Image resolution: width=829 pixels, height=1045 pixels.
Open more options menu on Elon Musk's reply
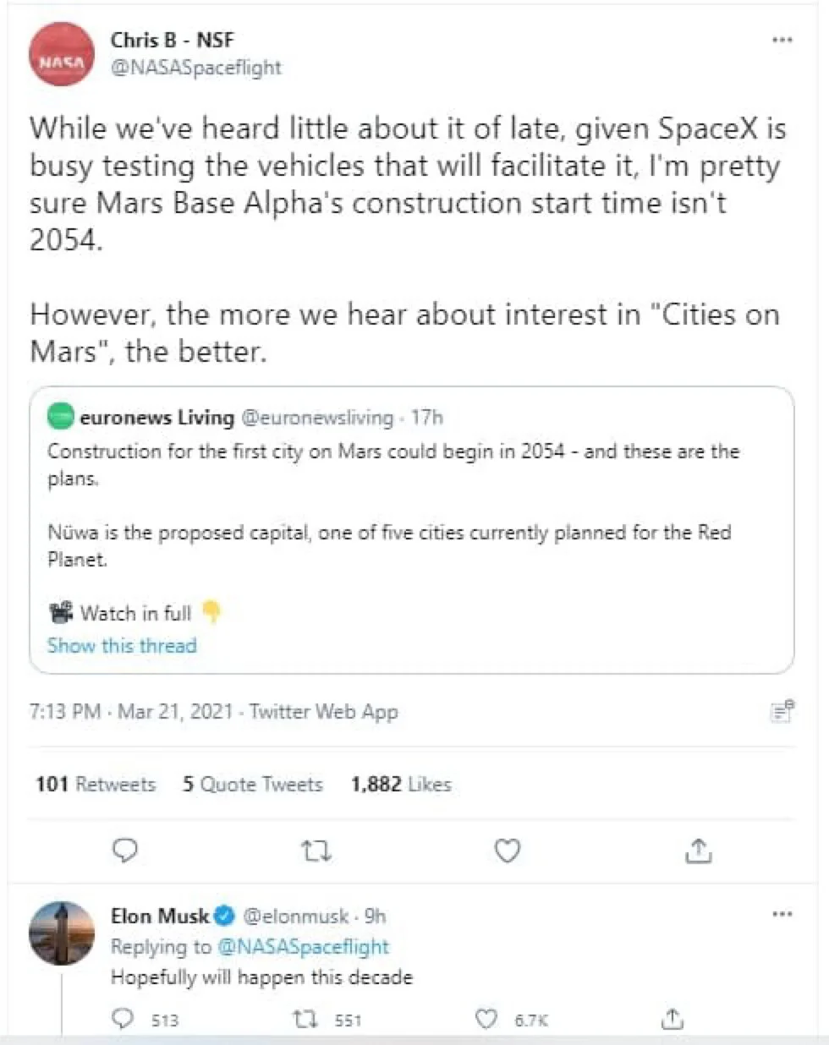pos(782,914)
